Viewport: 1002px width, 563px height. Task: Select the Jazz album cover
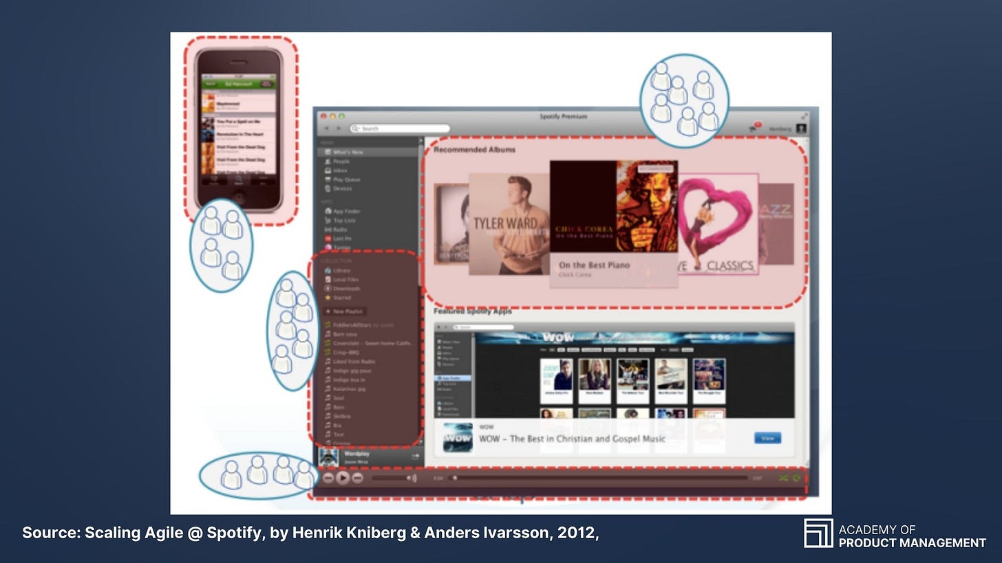(x=776, y=224)
